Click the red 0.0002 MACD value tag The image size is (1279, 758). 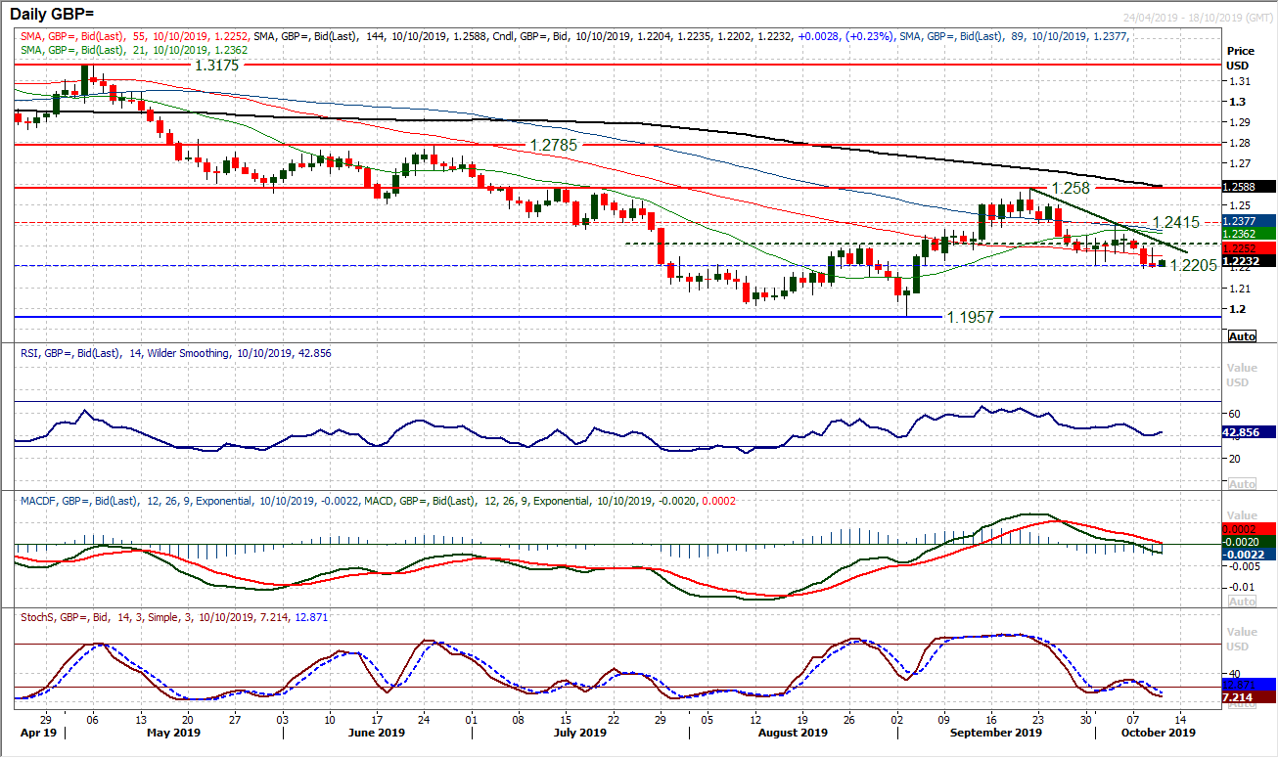coord(1248,529)
